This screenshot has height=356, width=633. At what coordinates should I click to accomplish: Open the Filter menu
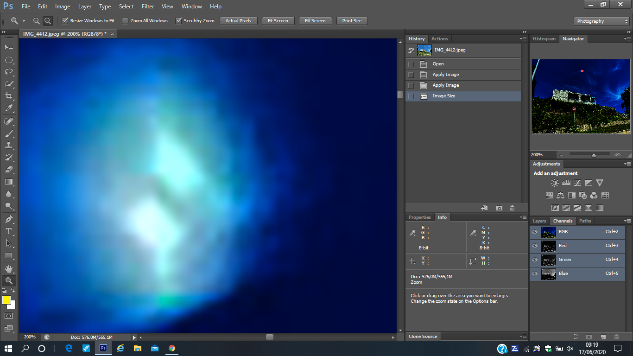pyautogui.click(x=148, y=6)
